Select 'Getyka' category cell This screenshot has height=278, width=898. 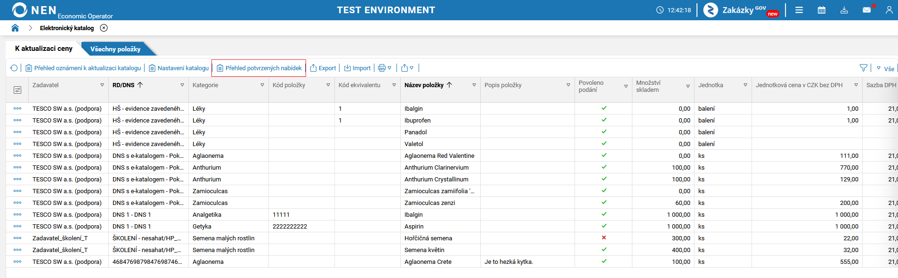228,226
